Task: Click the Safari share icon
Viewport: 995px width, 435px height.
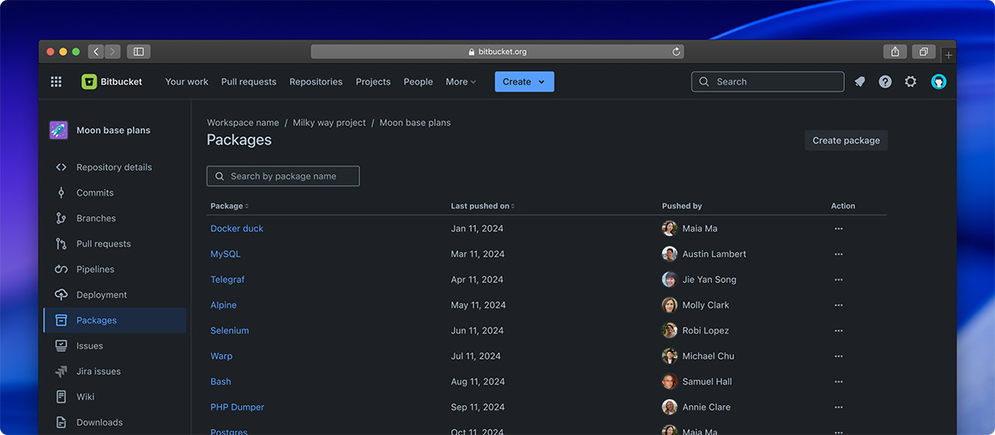Action: [x=895, y=51]
